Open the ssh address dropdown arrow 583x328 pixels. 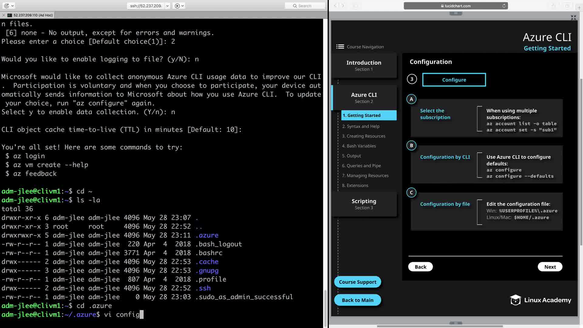tap(167, 6)
